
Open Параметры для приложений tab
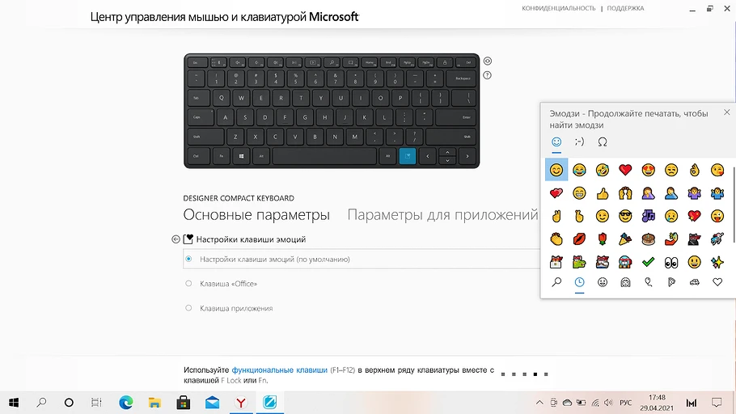tap(442, 214)
